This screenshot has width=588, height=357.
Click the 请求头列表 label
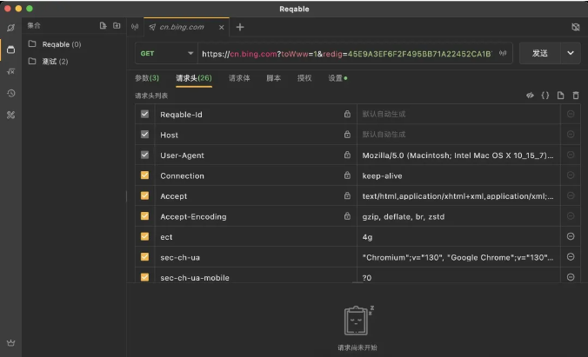pos(151,96)
